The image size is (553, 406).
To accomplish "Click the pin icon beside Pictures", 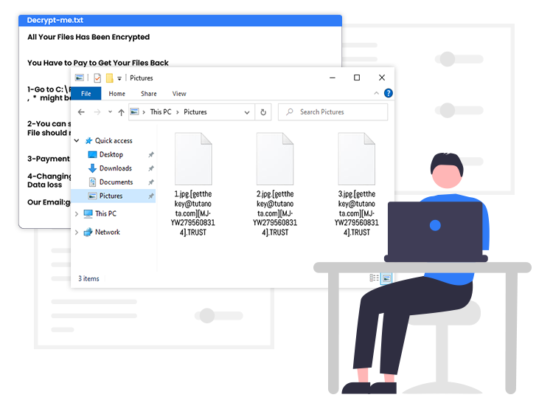I will [151, 196].
